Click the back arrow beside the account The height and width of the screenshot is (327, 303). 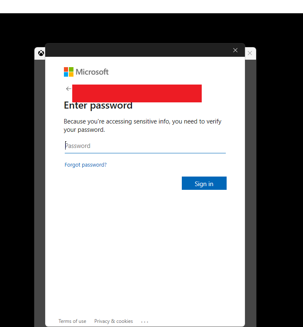(x=68, y=89)
